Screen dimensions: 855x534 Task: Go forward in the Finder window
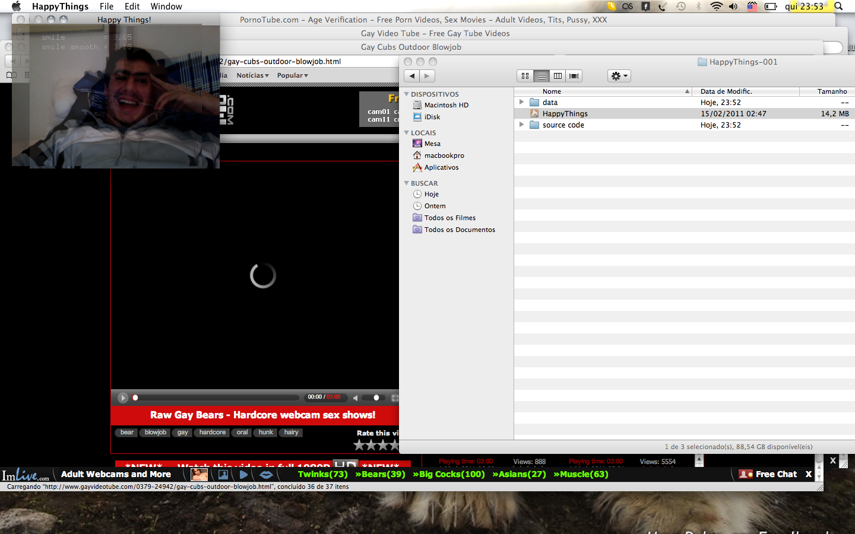[x=427, y=76]
